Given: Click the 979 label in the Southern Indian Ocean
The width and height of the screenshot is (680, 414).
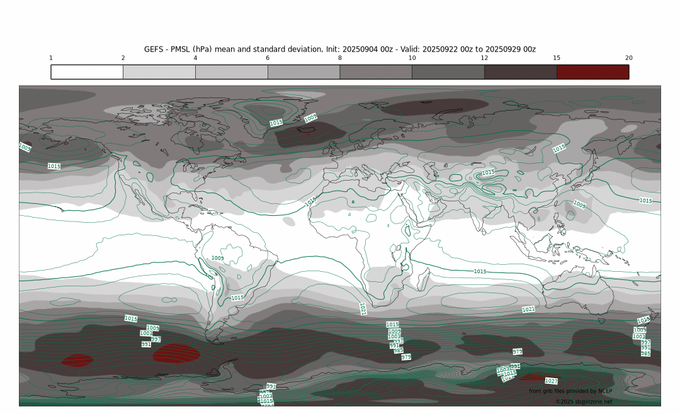Looking at the screenshot, I should [x=518, y=352].
